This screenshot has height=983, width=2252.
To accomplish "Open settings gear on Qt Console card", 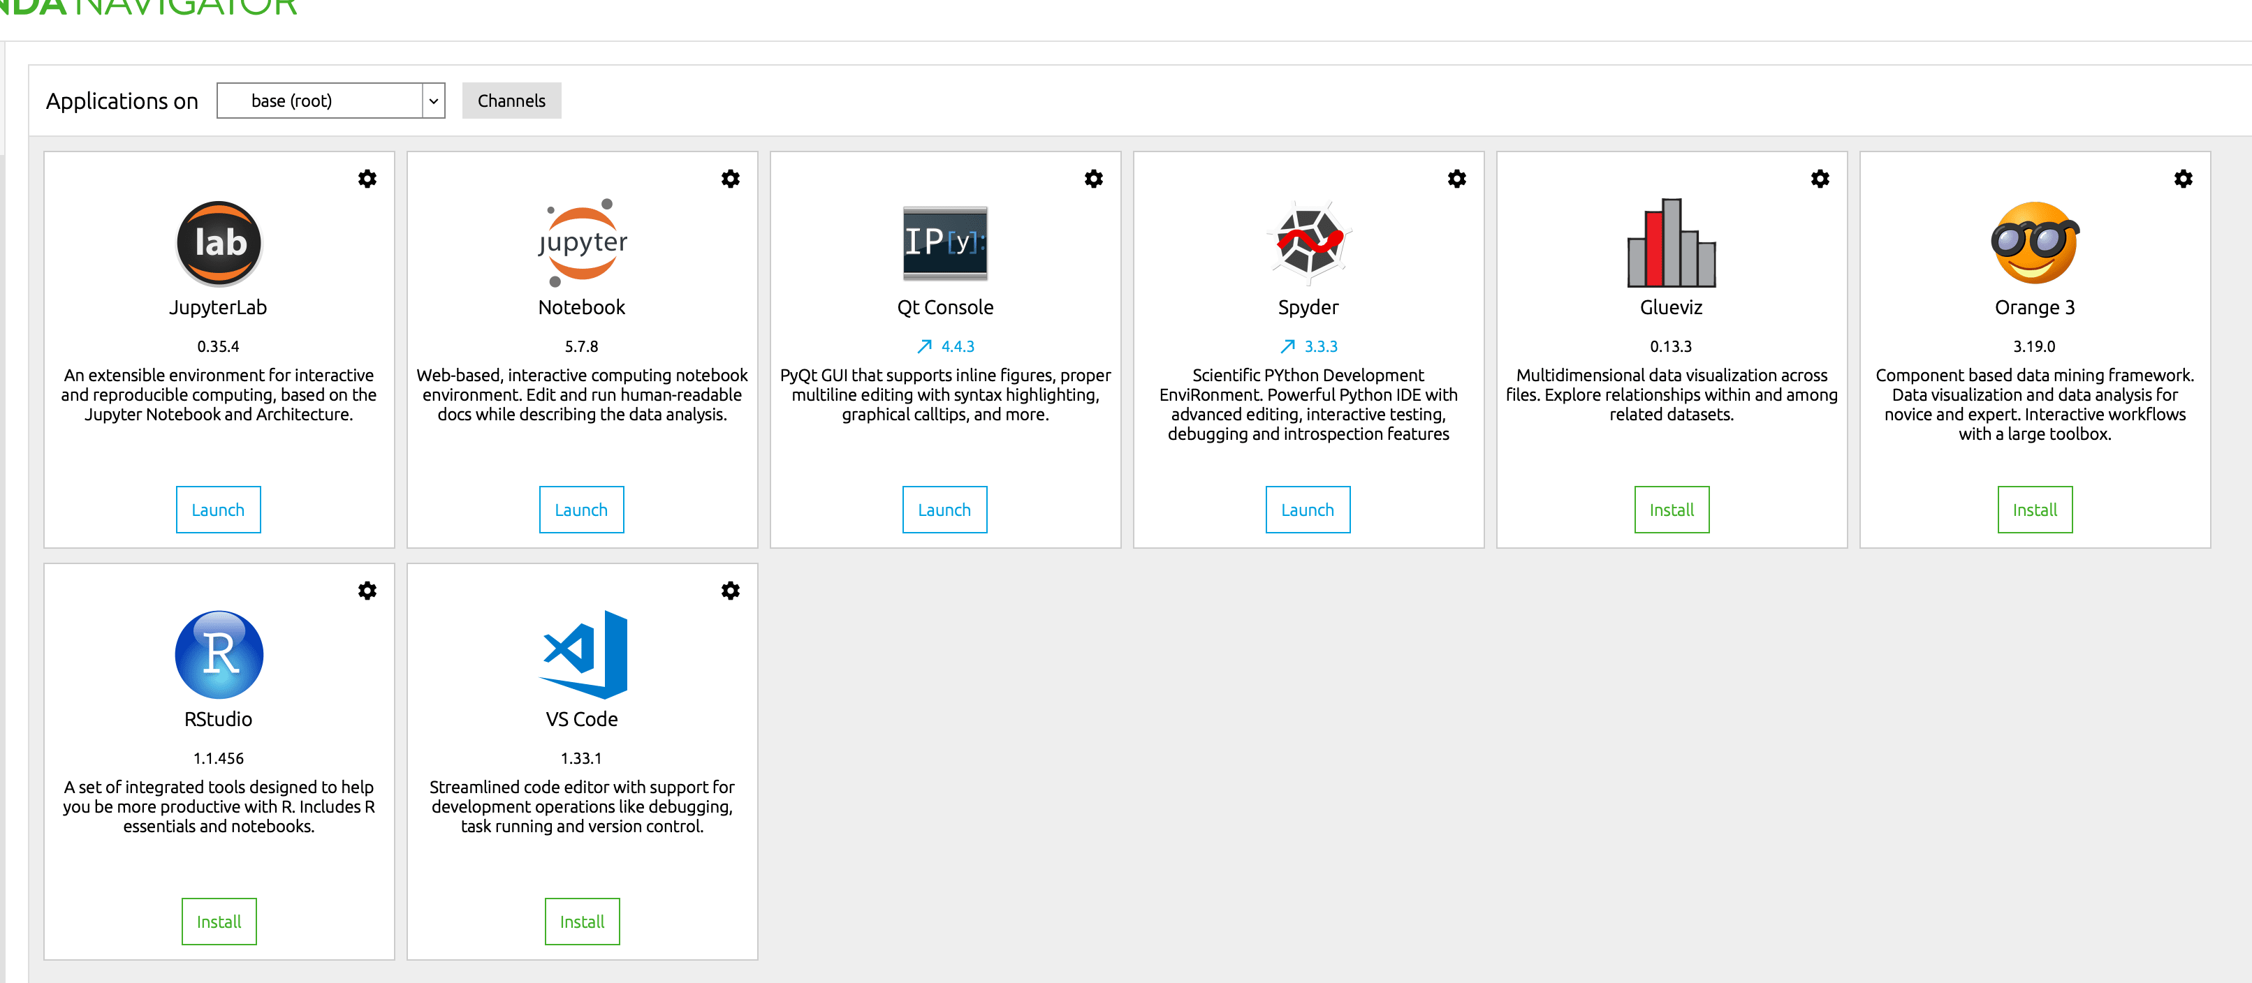I will pos(1094,179).
